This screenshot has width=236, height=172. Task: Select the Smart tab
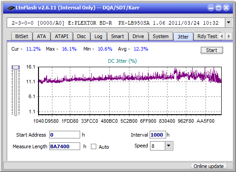click(117, 36)
